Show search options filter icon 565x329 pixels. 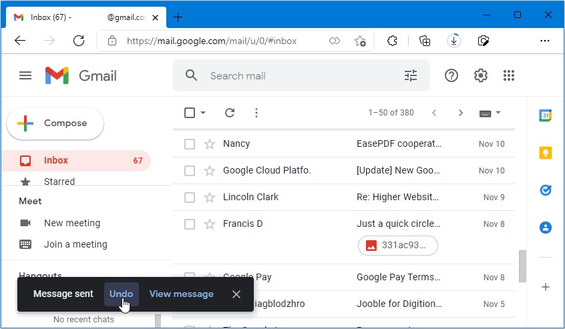pyautogui.click(x=411, y=75)
